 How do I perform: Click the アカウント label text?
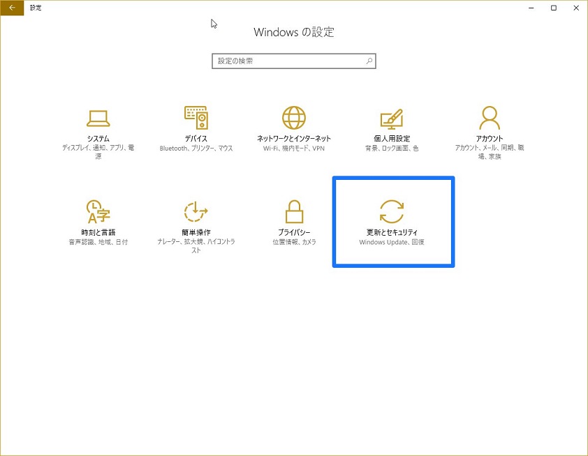[x=490, y=139]
